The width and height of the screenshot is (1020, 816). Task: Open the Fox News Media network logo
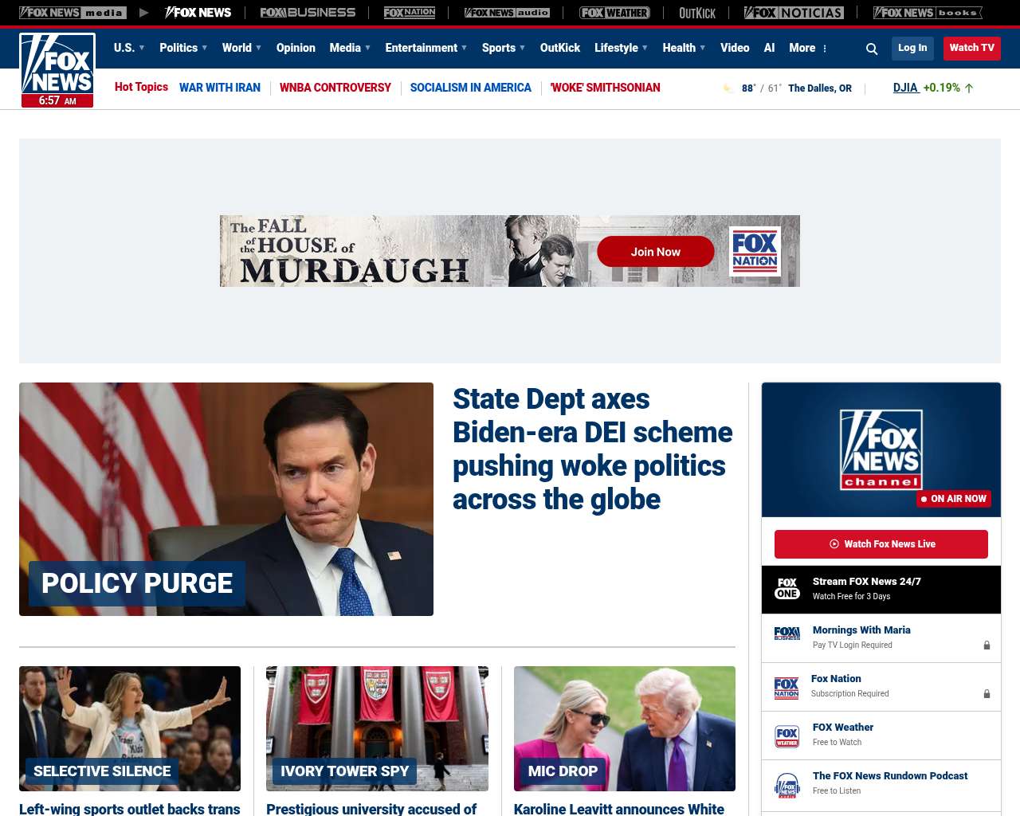click(x=73, y=13)
